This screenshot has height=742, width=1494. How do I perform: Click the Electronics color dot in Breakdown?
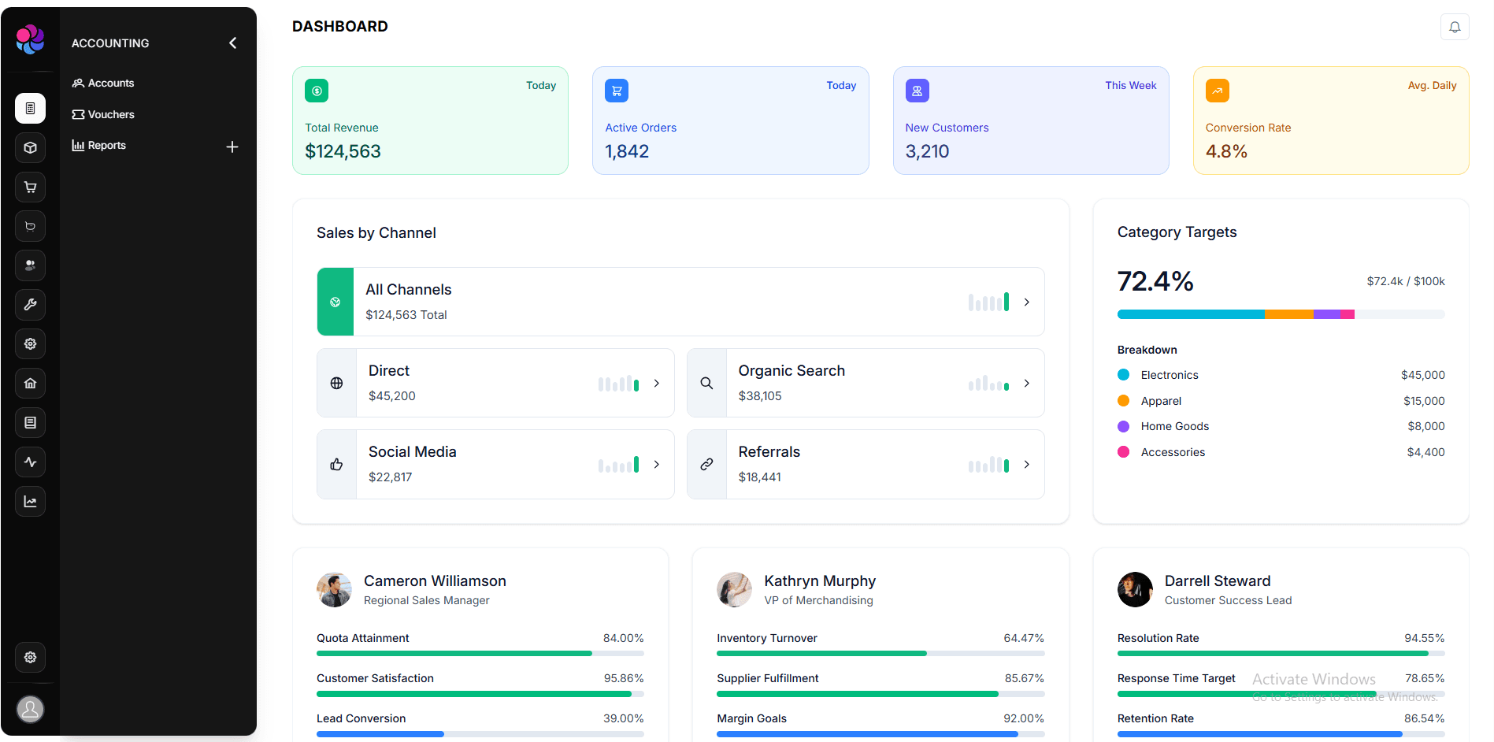point(1124,375)
